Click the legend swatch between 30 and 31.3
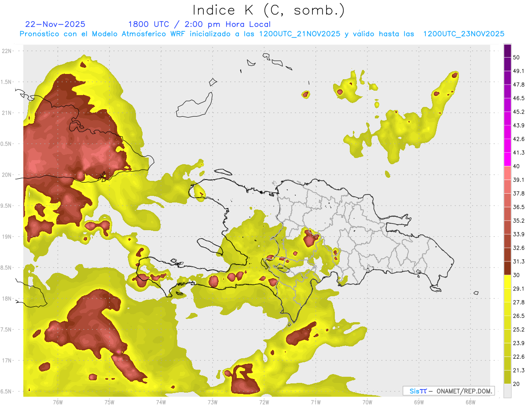Image resolution: width=528 pixels, height=408 pixels. [x=508, y=268]
